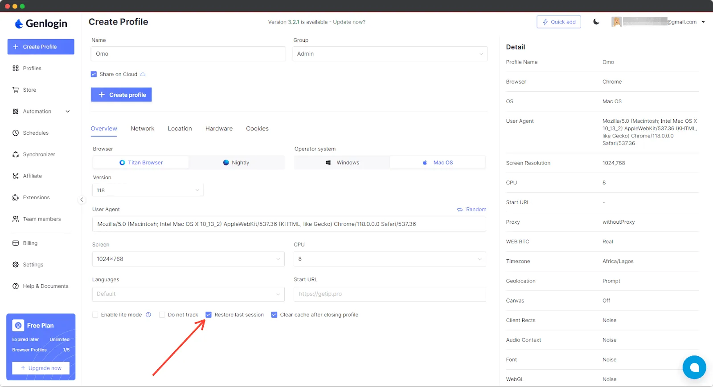Click lite mode help question icon
713x387 pixels.
click(148, 314)
